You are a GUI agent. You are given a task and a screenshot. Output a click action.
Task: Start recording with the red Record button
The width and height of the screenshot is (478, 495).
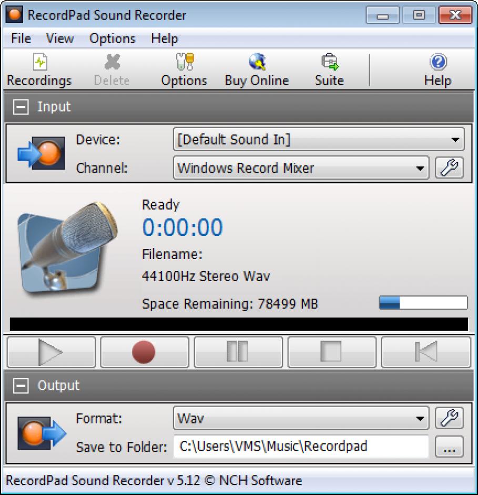coord(145,352)
